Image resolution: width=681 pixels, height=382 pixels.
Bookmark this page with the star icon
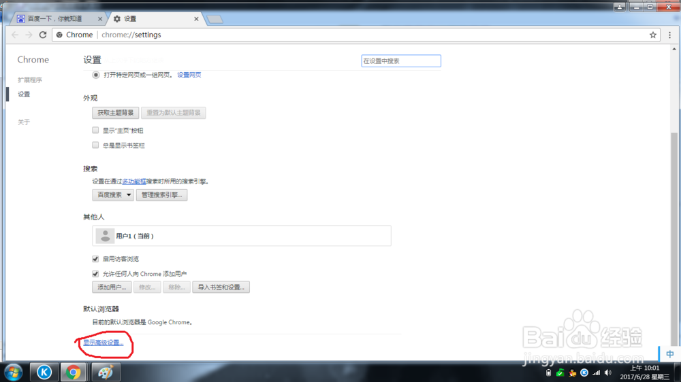pos(653,35)
